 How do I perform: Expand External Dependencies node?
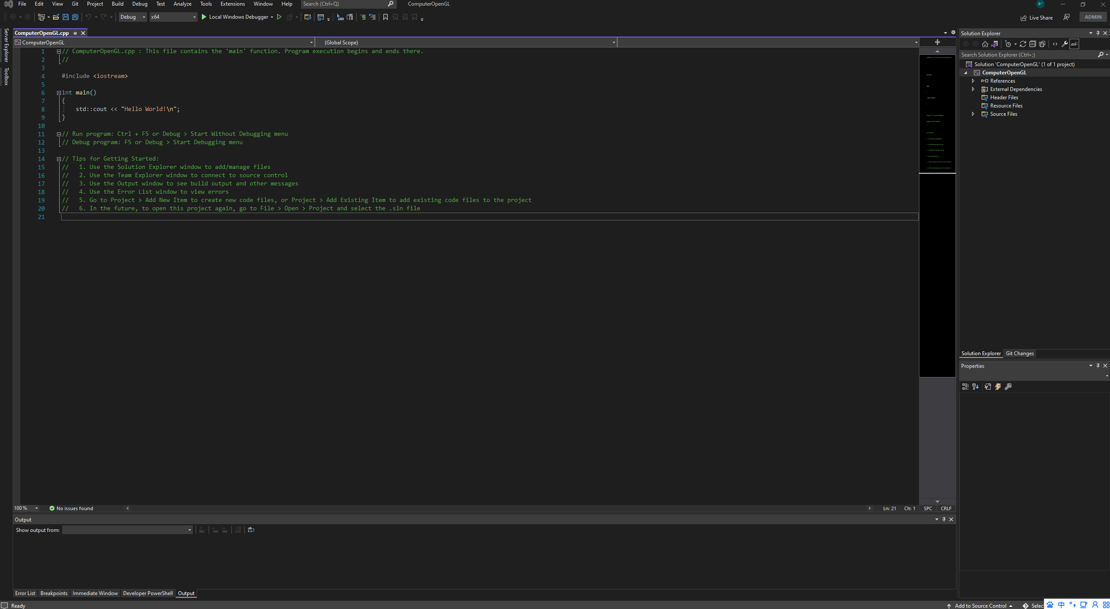tap(973, 89)
